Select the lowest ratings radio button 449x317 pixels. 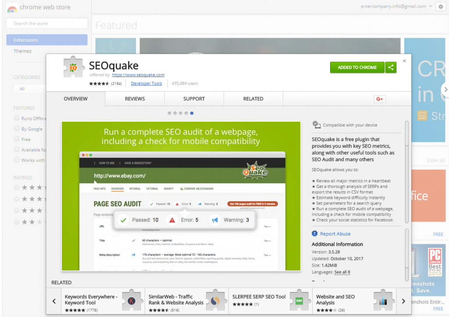(x=17, y=222)
